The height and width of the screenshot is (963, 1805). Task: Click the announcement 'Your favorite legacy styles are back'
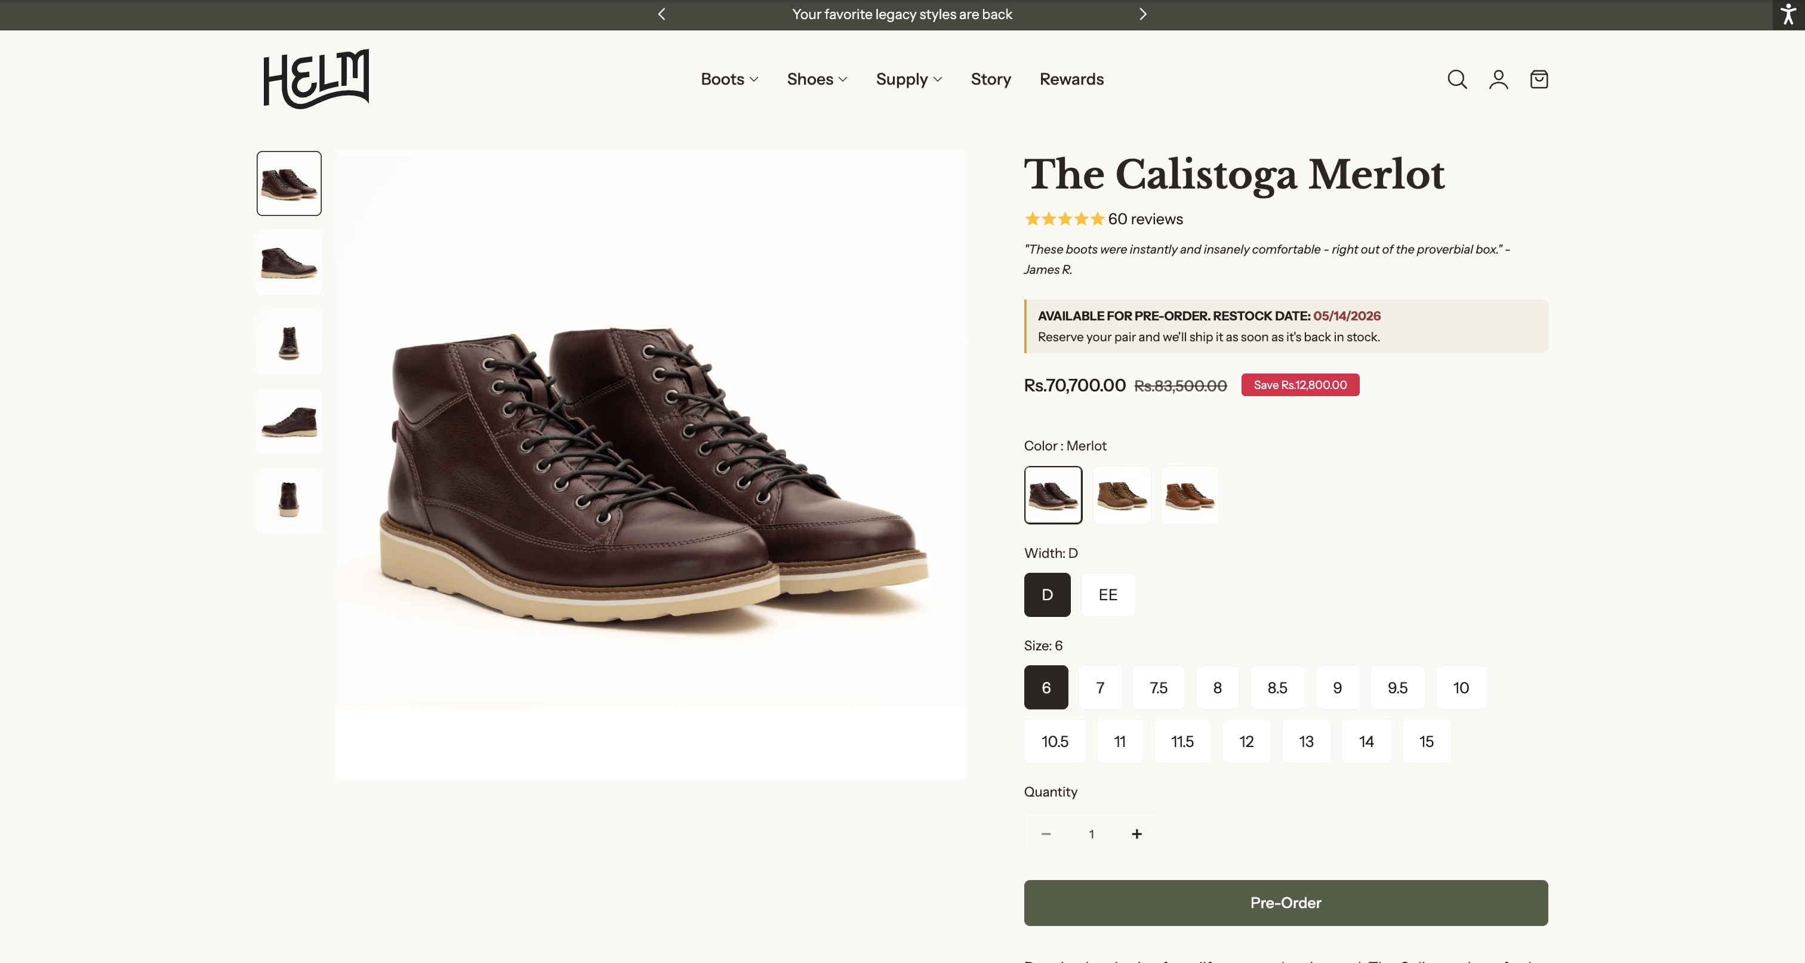tap(902, 14)
